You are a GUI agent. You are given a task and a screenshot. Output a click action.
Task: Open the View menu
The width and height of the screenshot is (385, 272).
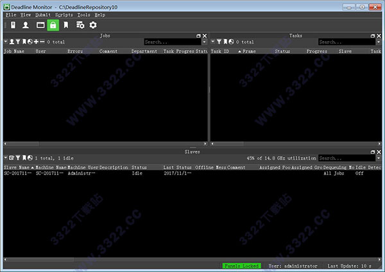(26, 15)
